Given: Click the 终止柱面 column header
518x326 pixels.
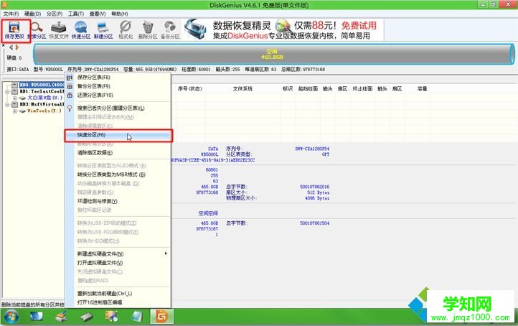Looking at the screenshot, I should click(362, 88).
